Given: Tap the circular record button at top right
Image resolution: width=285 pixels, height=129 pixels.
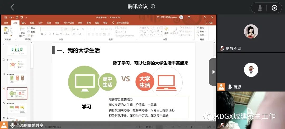Looking at the screenshot, I should (x=274, y=8).
